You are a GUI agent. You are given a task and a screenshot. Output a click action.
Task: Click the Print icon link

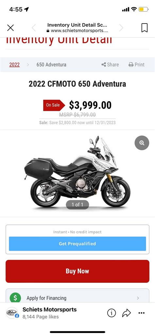pos(136,65)
